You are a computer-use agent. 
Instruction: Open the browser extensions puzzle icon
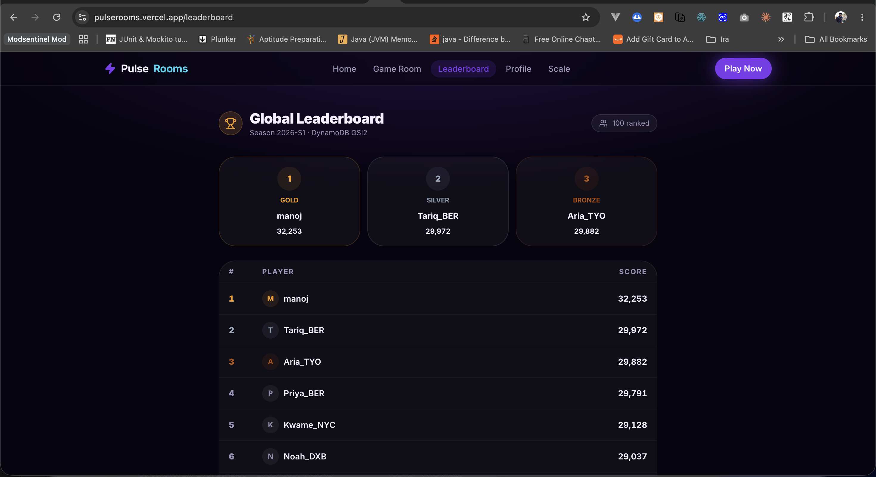(809, 17)
